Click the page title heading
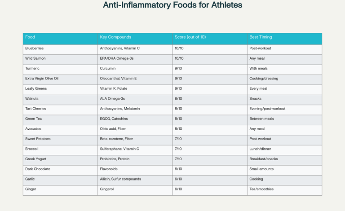 coord(172,5)
